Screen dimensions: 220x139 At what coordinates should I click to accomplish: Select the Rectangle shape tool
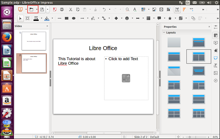tap(66, 18)
